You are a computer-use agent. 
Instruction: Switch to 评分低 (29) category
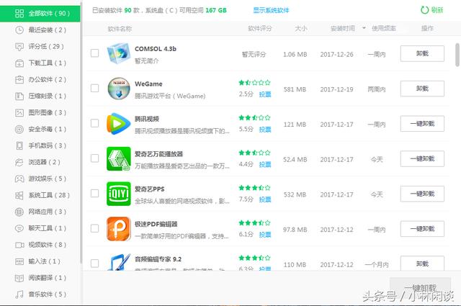click(40, 47)
